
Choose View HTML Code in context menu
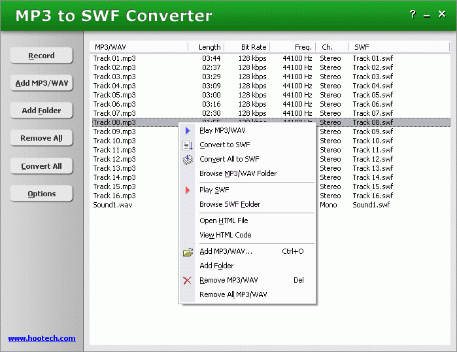tap(225, 235)
